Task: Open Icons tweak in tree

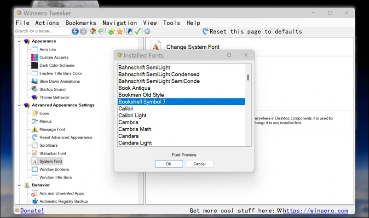Action: tap(44, 113)
